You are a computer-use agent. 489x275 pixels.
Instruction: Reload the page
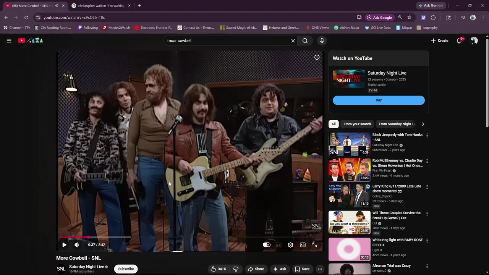point(26,18)
